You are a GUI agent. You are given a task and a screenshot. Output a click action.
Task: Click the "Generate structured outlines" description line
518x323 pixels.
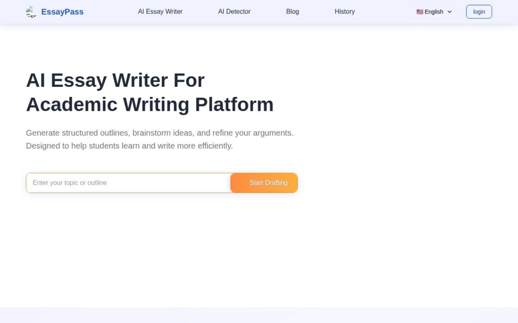coord(159,133)
